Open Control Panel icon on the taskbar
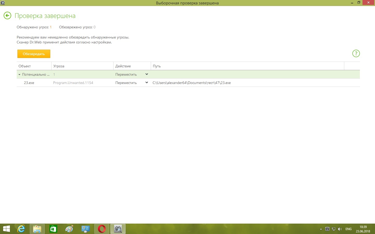375x234 pixels. pyautogui.click(x=86, y=229)
